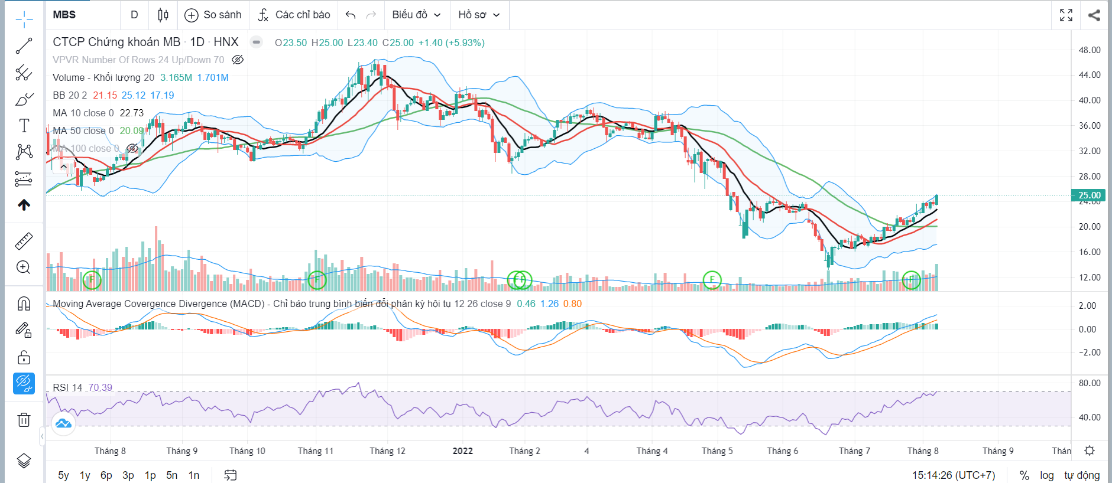
Task: Collapse the indicator legend with the chevron
Action: tap(63, 167)
